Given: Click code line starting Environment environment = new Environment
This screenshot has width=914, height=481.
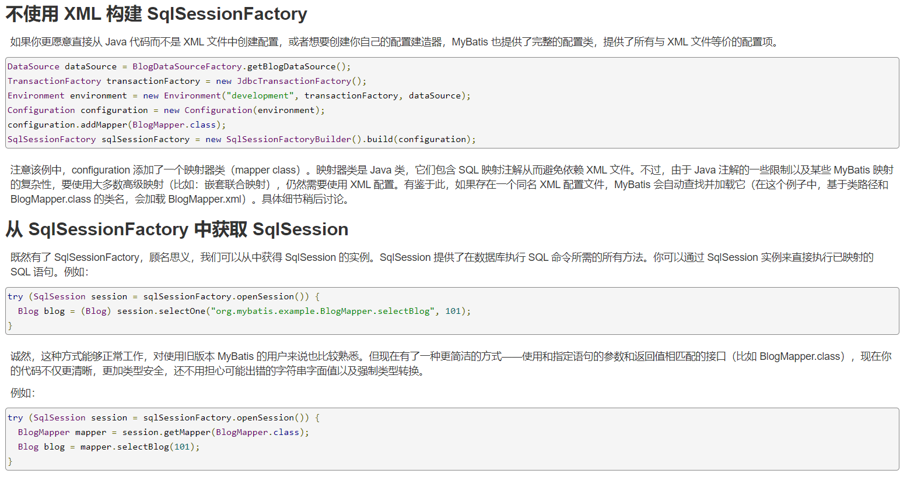Looking at the screenshot, I should pos(239,96).
